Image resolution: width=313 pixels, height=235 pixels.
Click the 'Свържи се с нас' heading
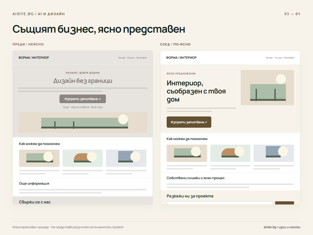pos(35,202)
